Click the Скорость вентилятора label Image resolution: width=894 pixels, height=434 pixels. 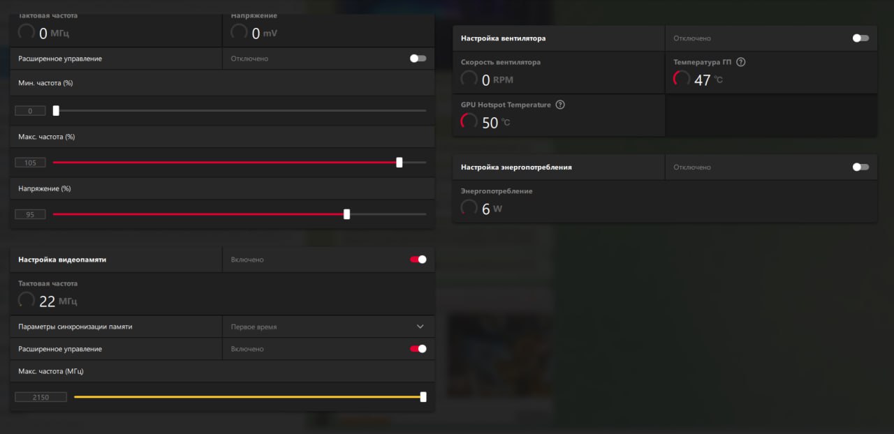click(500, 62)
